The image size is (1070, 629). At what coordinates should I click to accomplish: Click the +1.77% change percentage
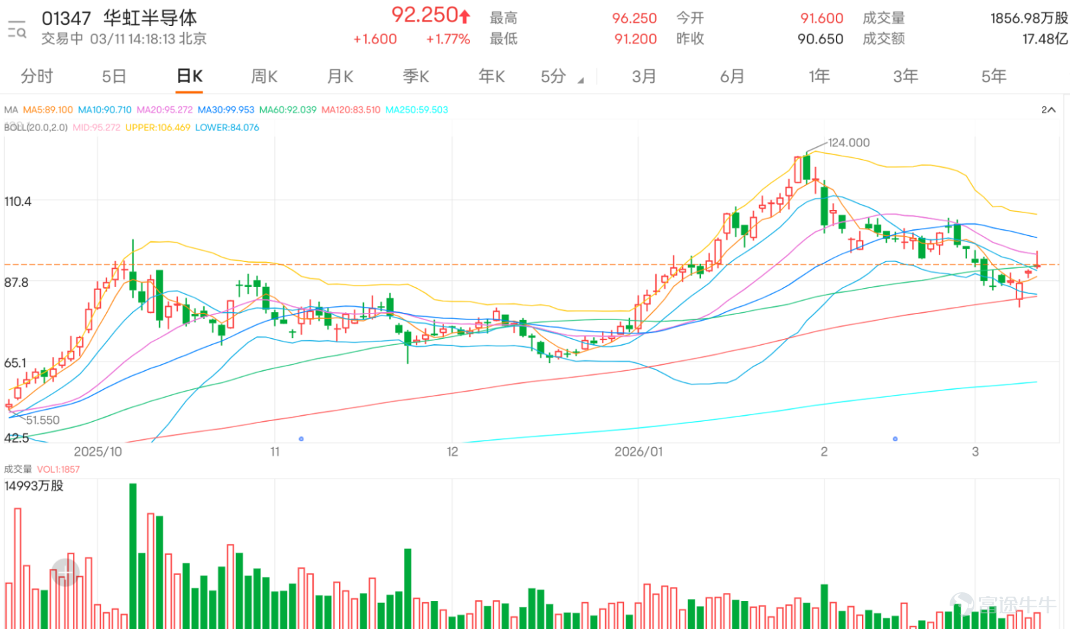point(448,39)
